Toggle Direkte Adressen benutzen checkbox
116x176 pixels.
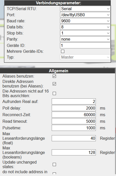54,84
